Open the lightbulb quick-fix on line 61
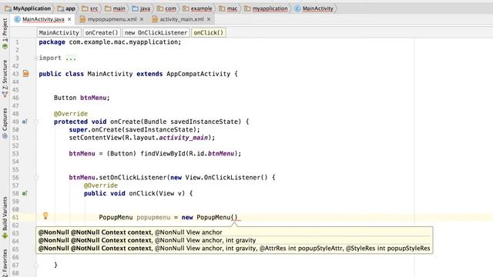The height and width of the screenshot is (277, 493). pos(45,215)
